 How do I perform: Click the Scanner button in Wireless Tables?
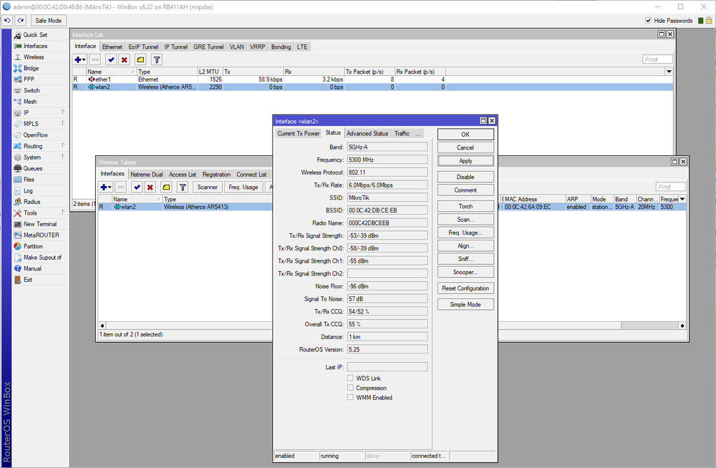(208, 187)
